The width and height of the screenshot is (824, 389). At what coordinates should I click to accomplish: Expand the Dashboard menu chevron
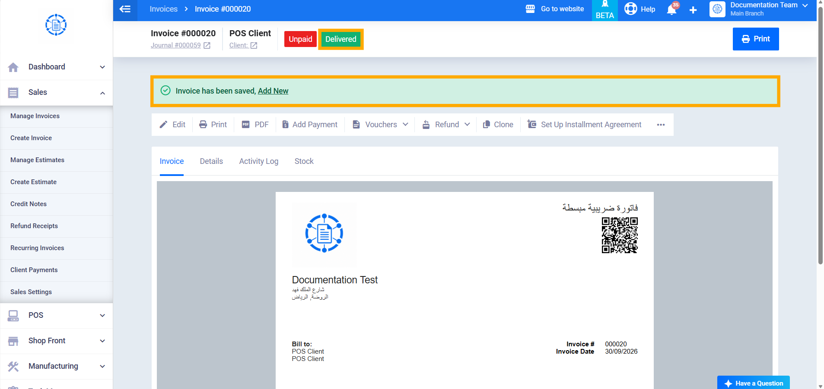pyautogui.click(x=102, y=67)
